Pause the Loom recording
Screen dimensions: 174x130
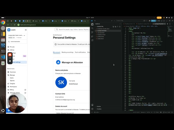(10, 61)
